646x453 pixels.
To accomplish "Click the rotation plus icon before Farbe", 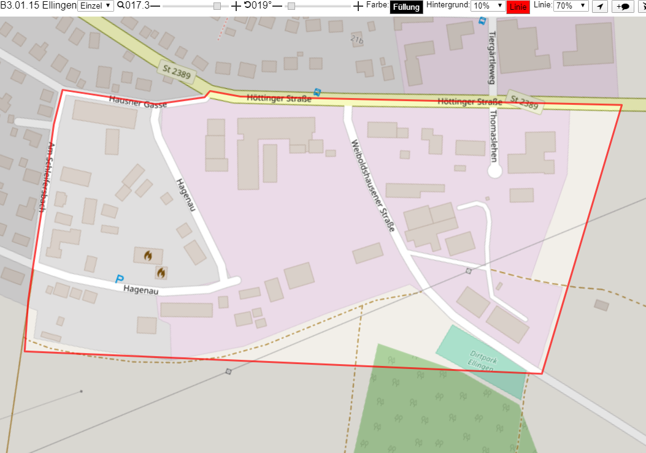I will [x=358, y=6].
